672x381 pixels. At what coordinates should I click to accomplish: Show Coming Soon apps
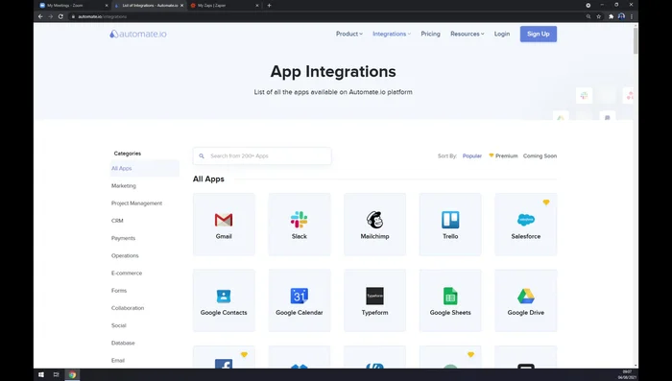point(540,156)
